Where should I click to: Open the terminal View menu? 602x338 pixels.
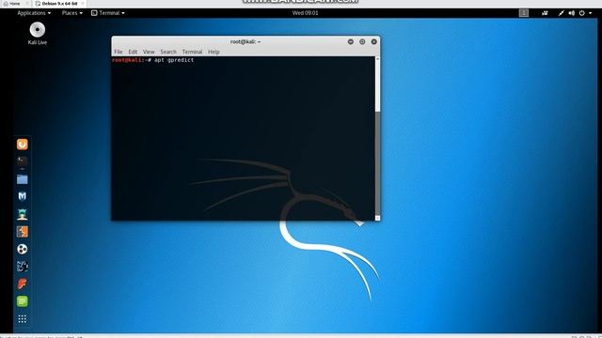tap(149, 52)
